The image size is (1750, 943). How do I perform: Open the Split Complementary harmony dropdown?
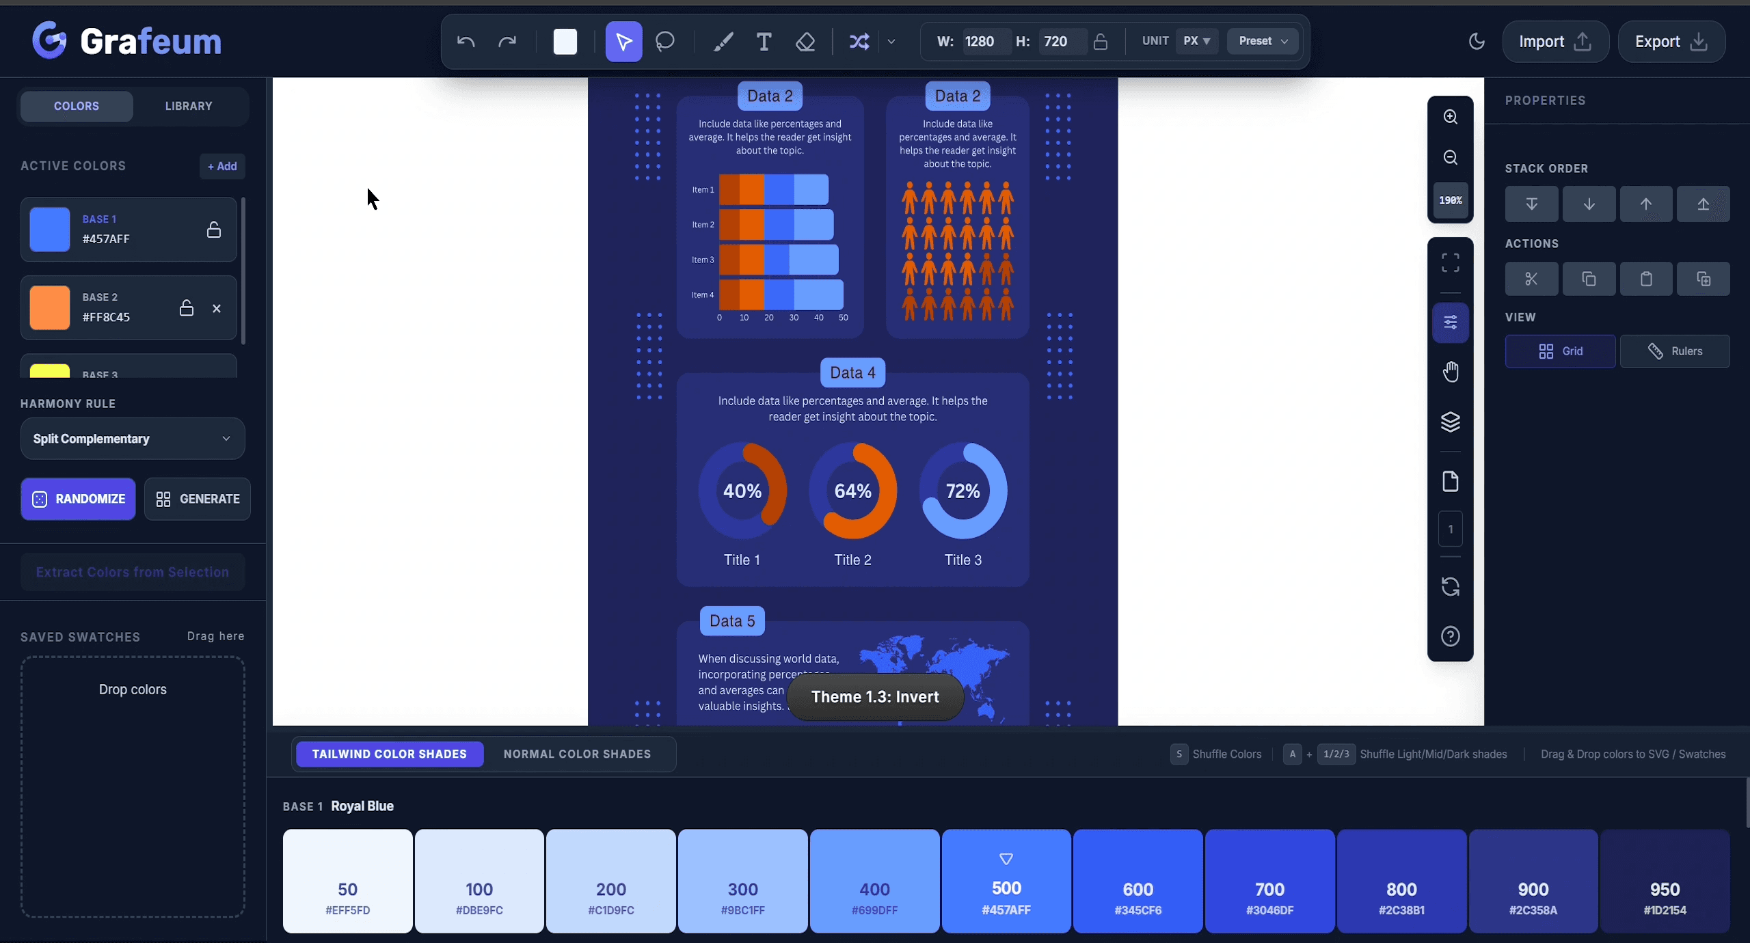coord(132,438)
